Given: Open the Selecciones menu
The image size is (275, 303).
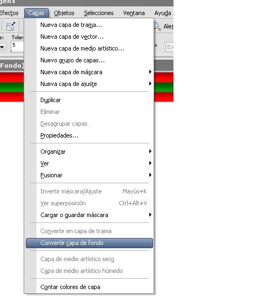Looking at the screenshot, I should click(x=98, y=13).
